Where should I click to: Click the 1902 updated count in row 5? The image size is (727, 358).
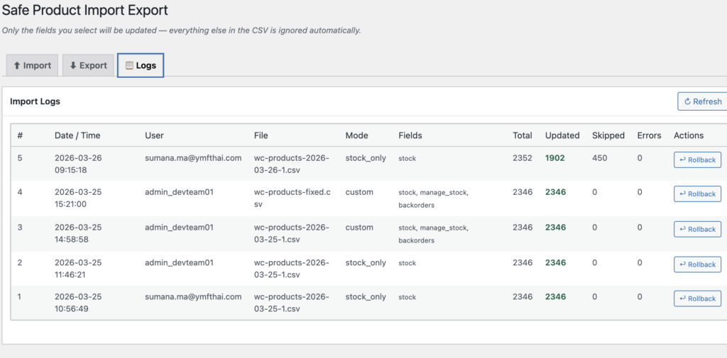click(x=555, y=158)
